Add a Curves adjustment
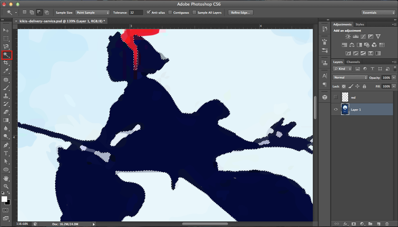The width and height of the screenshot is (398, 227). point(363,37)
